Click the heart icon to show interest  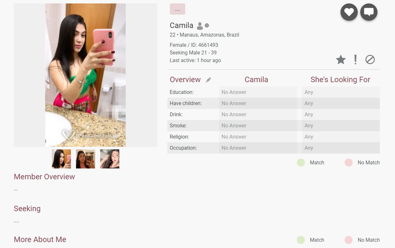pyautogui.click(x=349, y=12)
